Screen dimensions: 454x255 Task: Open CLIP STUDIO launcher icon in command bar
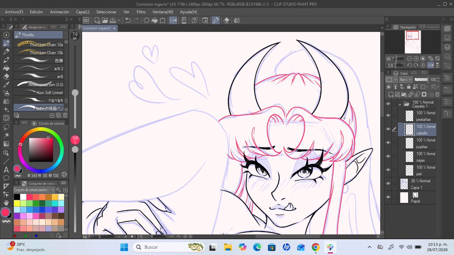click(86, 20)
